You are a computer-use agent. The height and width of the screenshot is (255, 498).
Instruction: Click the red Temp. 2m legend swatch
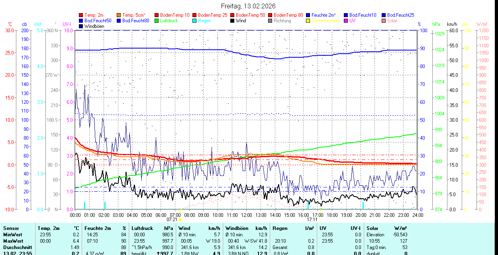click(x=81, y=15)
